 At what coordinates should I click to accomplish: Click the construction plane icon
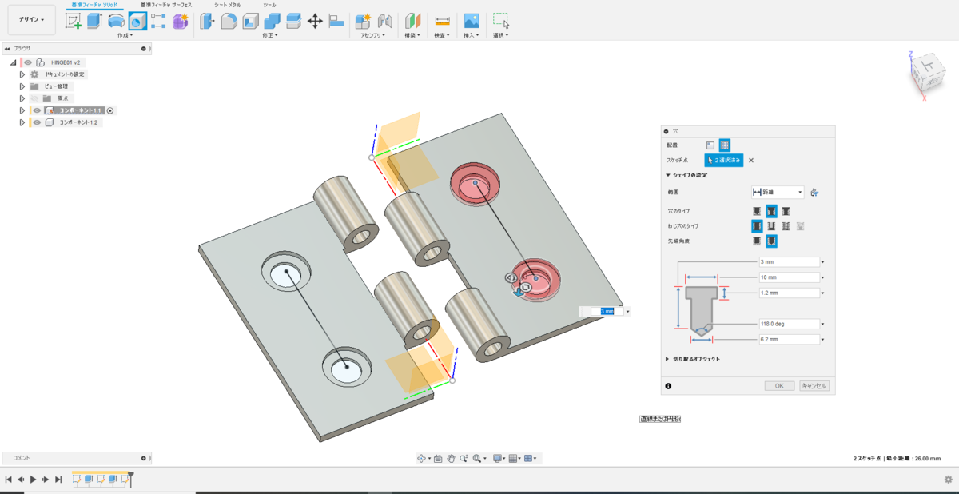tap(412, 22)
